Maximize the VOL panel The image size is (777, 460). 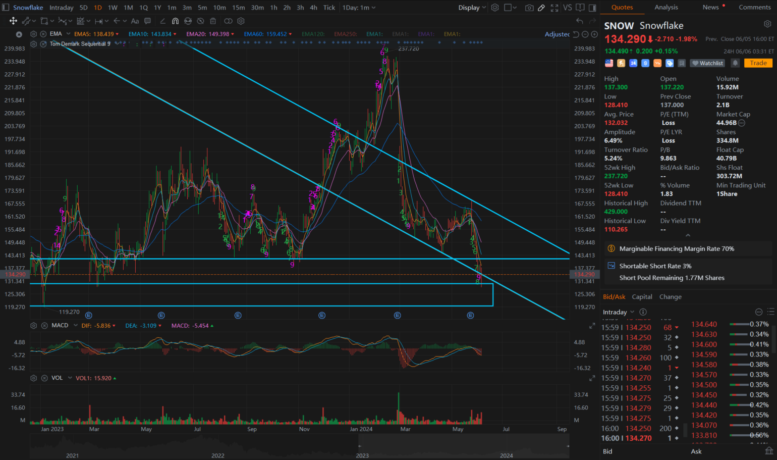[592, 378]
